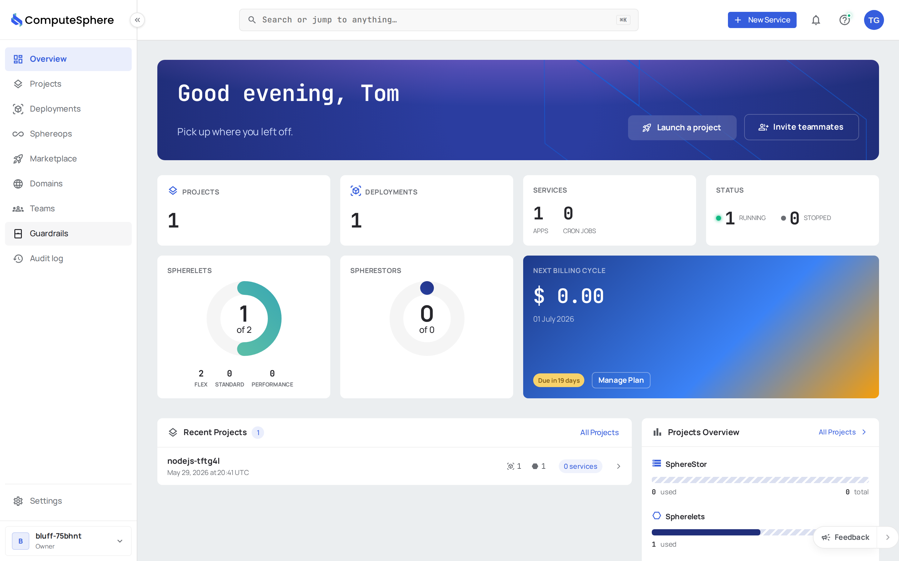Click the Sphereops infinity icon
This screenshot has height=561, width=899.
(18, 134)
